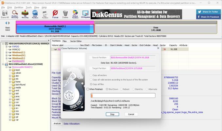Select the boot folder in tree
The height and width of the screenshot is (131, 222).
(18, 70)
